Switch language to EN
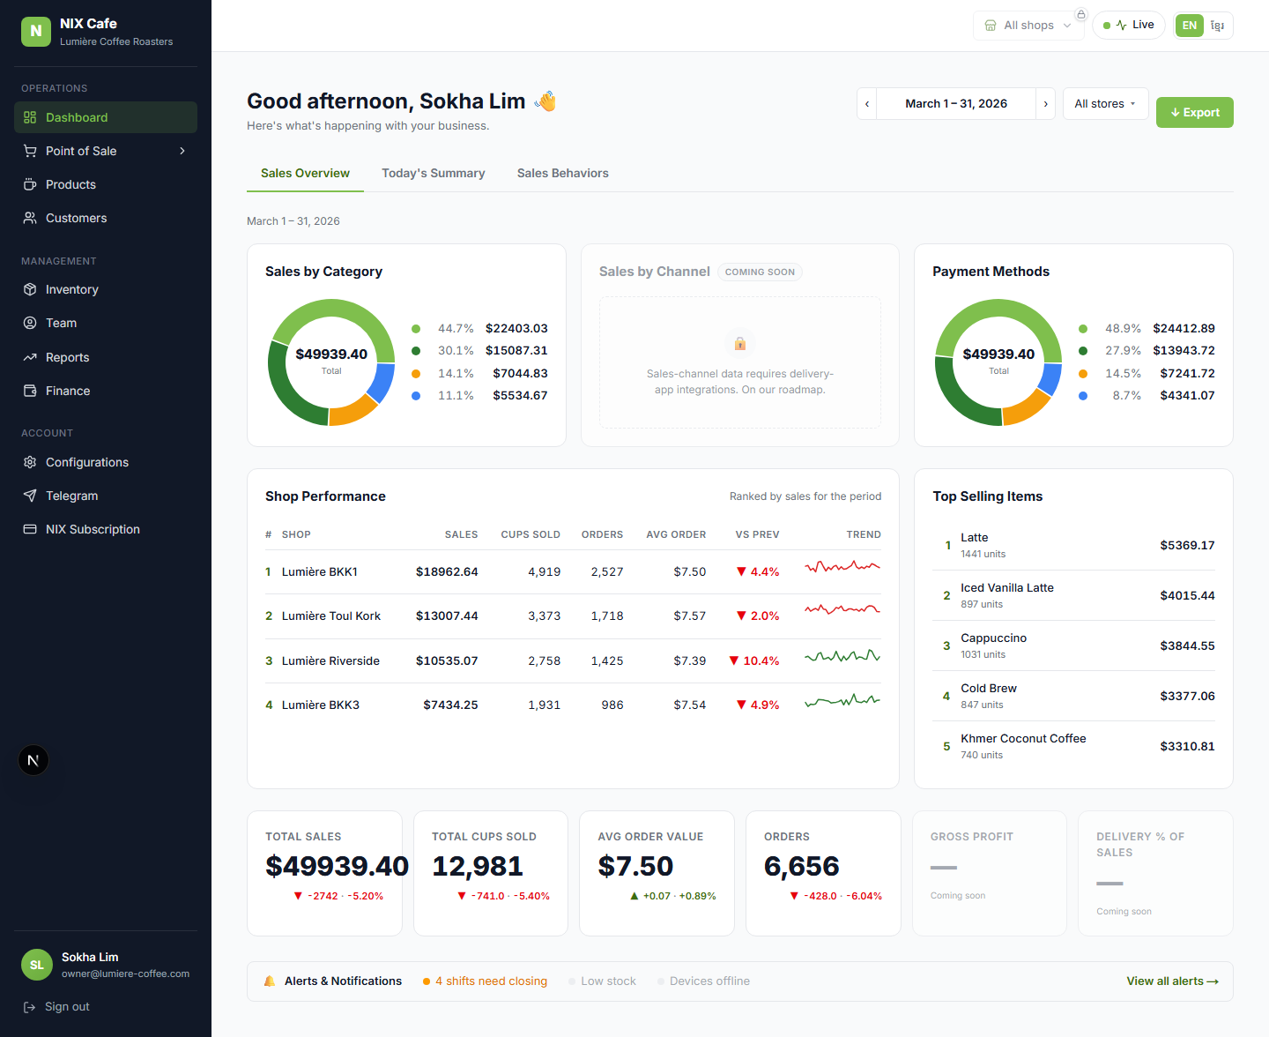Viewport: 1269px width, 1037px height. [1190, 26]
